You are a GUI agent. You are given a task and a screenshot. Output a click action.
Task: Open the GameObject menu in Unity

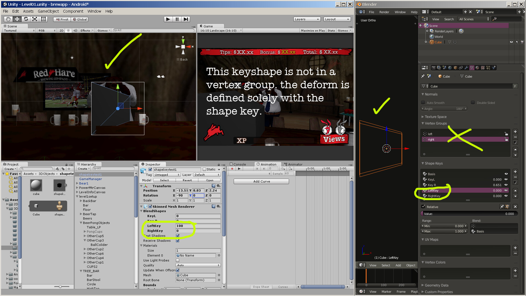click(48, 11)
